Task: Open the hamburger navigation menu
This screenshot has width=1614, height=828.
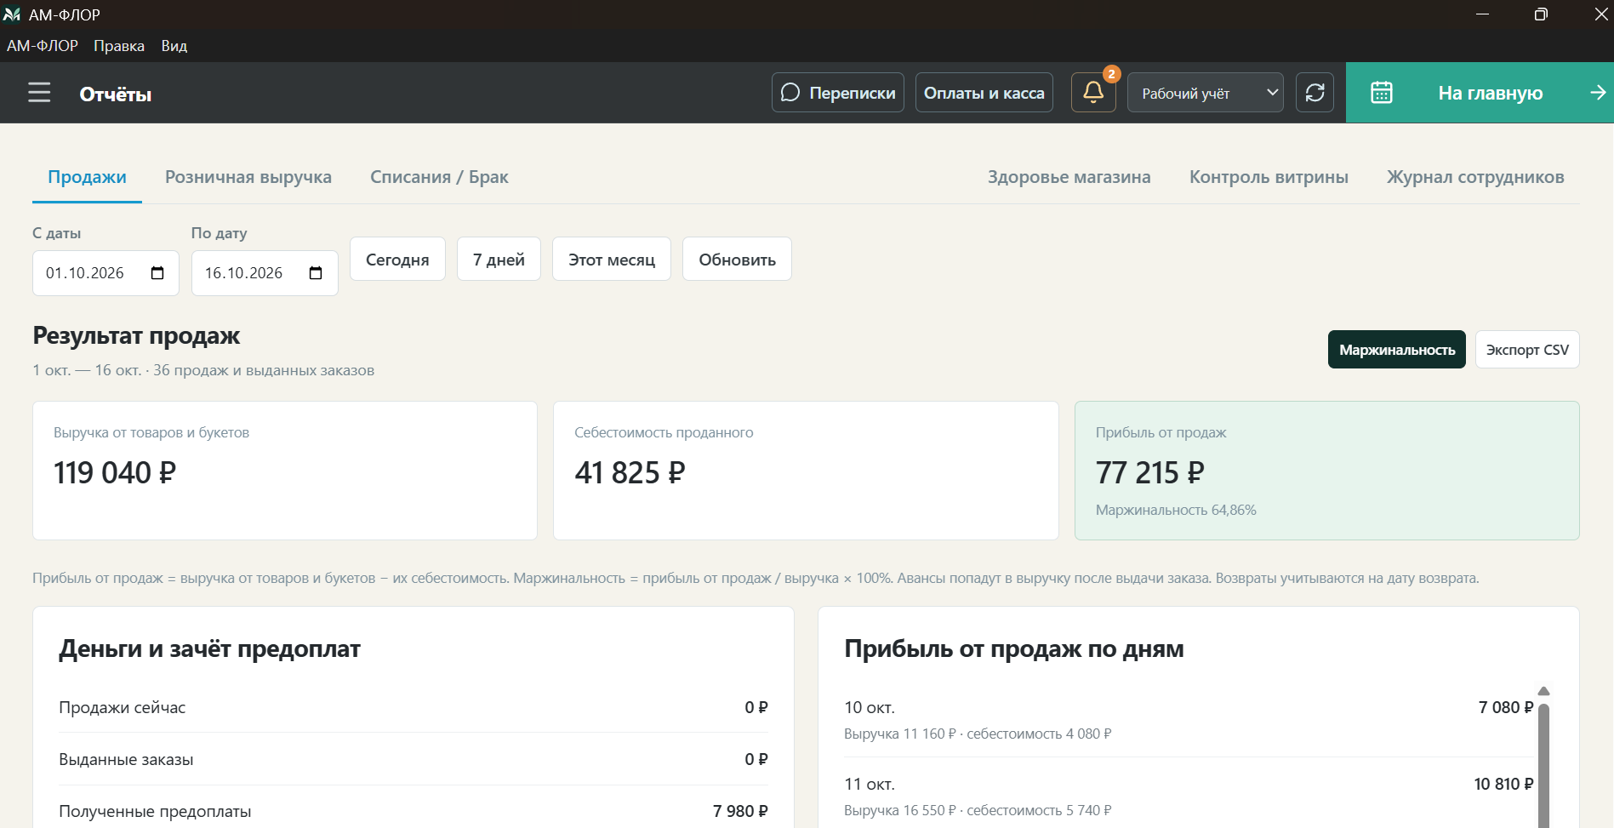Action: pos(39,93)
